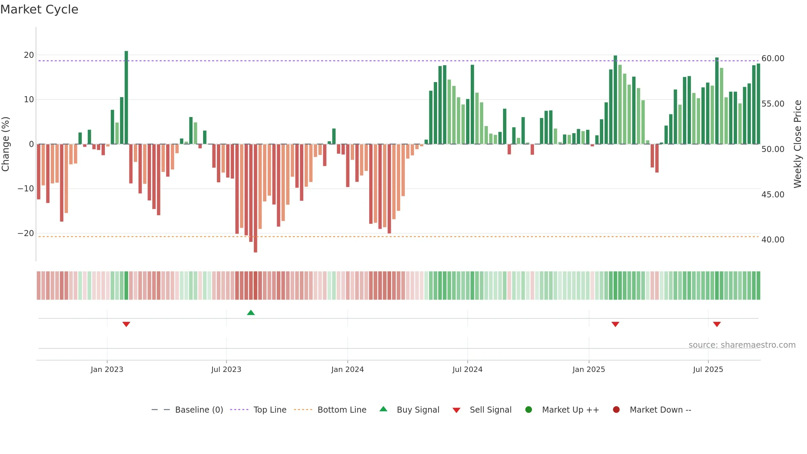The width and height of the screenshot is (807, 454).
Task: Click the Change (%) axis title
Action: (5, 144)
